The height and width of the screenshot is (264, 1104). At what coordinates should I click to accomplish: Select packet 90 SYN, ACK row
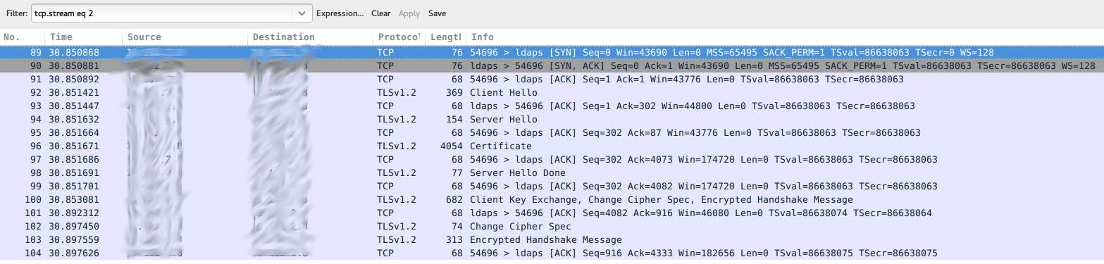(x=552, y=65)
